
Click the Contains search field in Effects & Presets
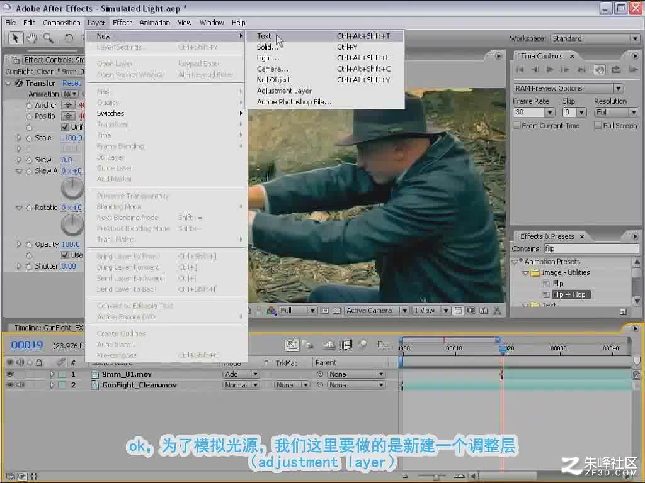pos(591,249)
